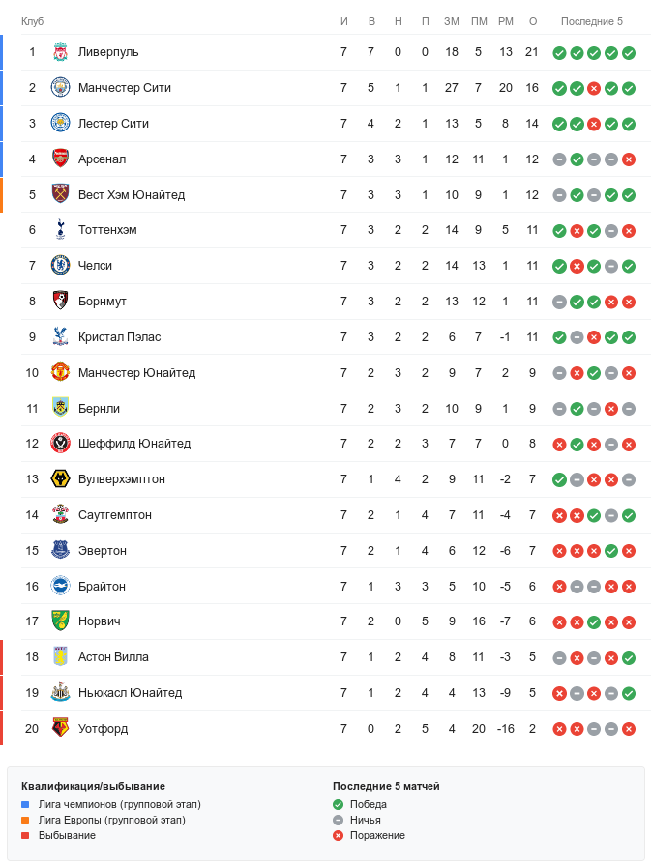The width and height of the screenshot is (651, 867).
Task: Click the Norwich club crest icon
Action: click(60, 621)
